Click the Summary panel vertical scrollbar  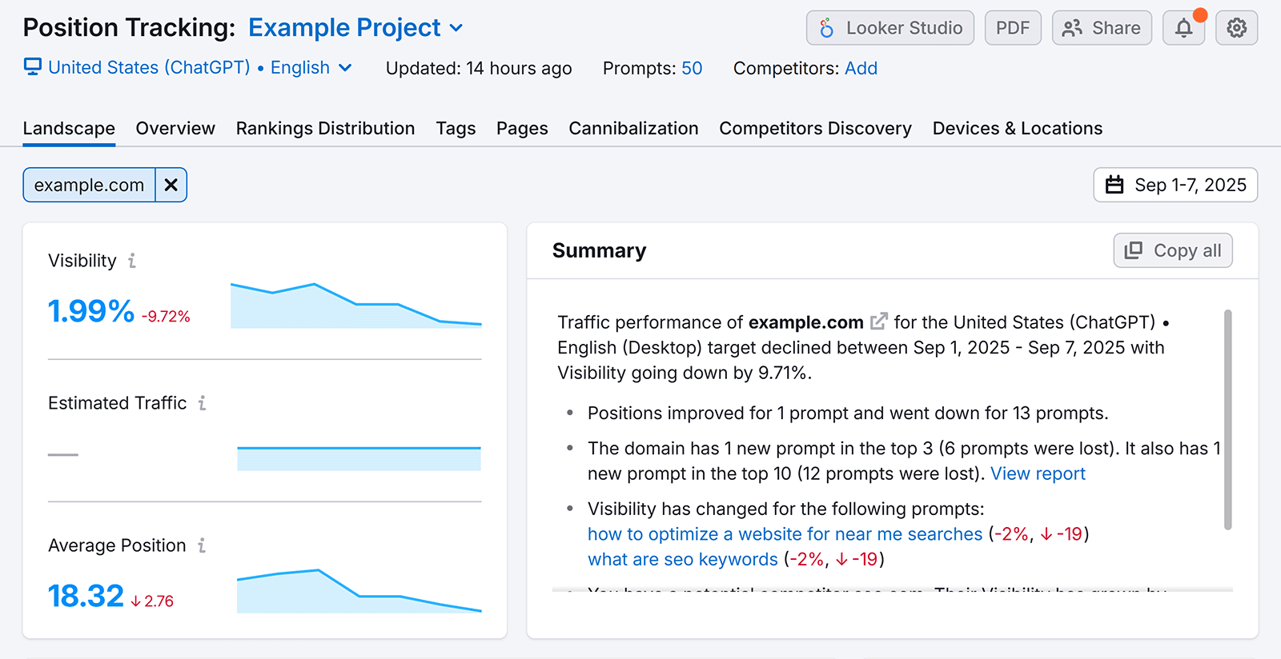pyautogui.click(x=1227, y=419)
